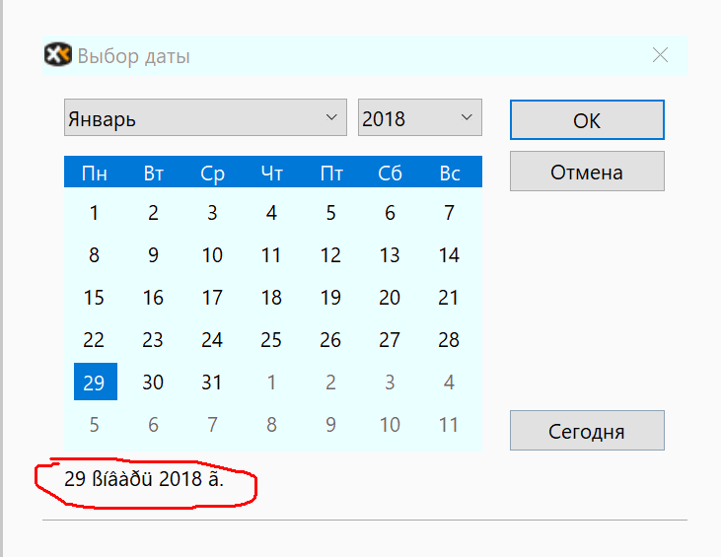Click the Вс weekday header
The width and height of the screenshot is (721, 557).
[x=449, y=174]
